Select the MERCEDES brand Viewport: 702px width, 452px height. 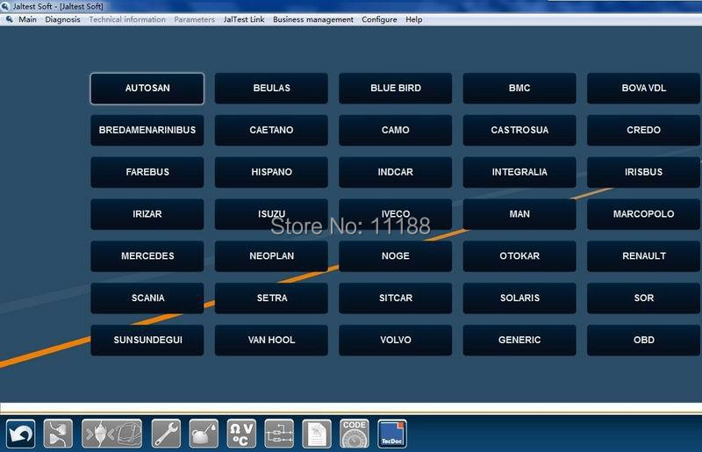pyautogui.click(x=147, y=256)
